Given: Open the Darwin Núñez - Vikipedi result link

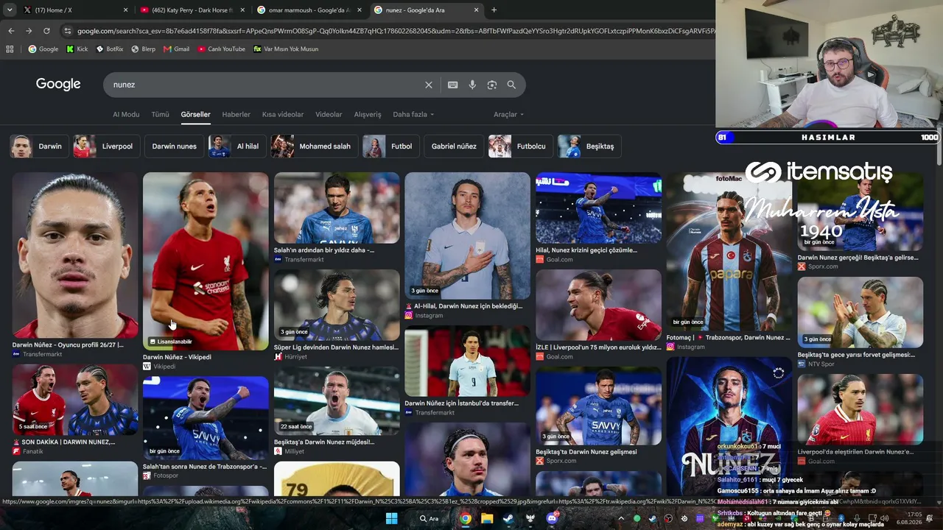Looking at the screenshot, I should pyautogui.click(x=177, y=357).
